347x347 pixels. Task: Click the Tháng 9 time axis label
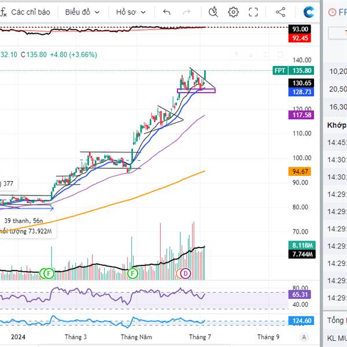268,337
